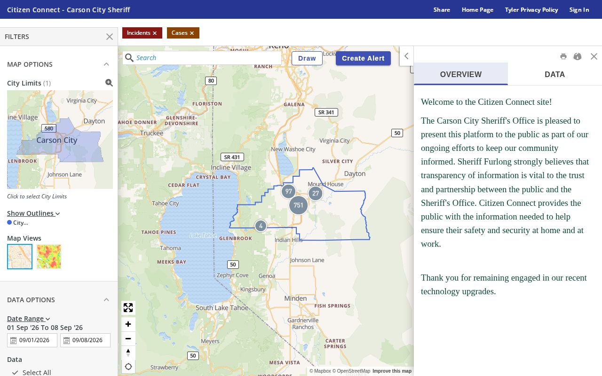This screenshot has width=602, height=376.
Task: Click the 751 incident cluster marker
Action: pyautogui.click(x=298, y=205)
